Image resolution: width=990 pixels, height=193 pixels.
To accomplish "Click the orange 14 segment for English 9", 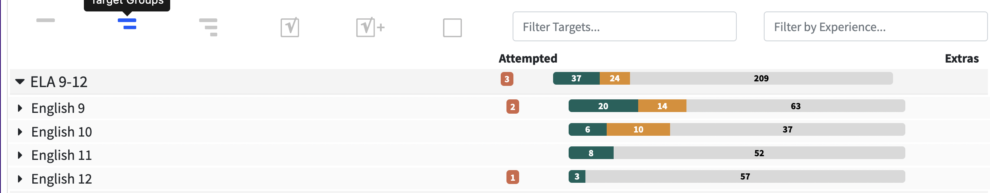I will pos(662,106).
